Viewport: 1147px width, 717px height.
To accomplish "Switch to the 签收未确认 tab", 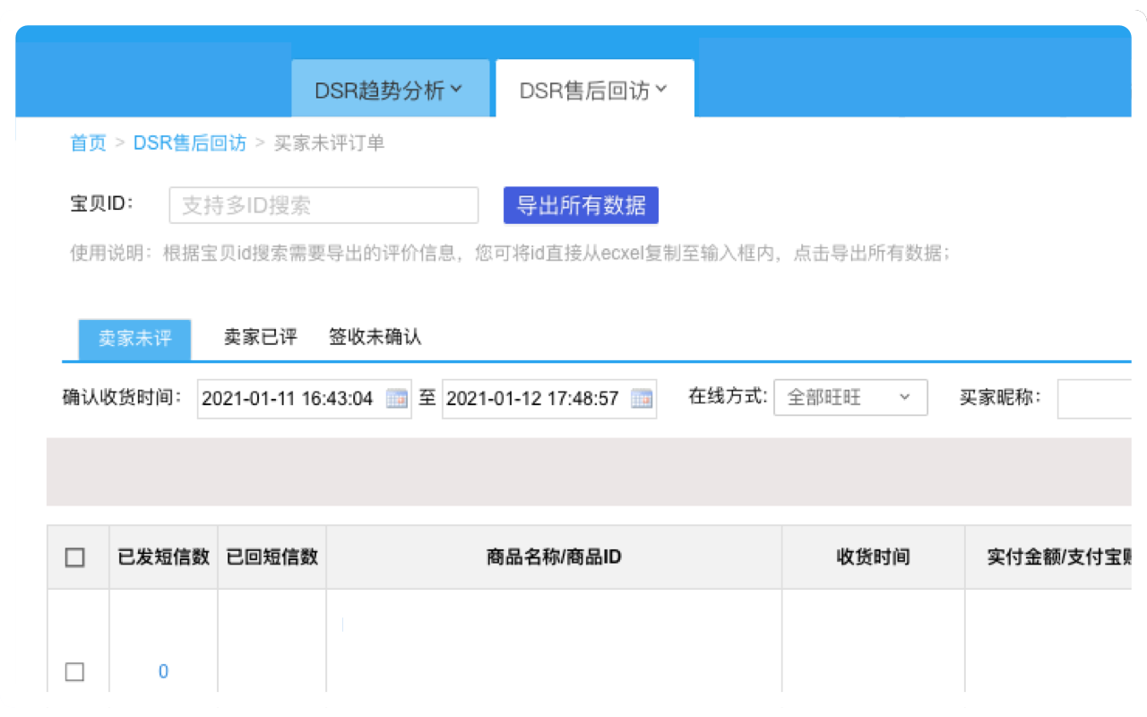I will 375,338.
